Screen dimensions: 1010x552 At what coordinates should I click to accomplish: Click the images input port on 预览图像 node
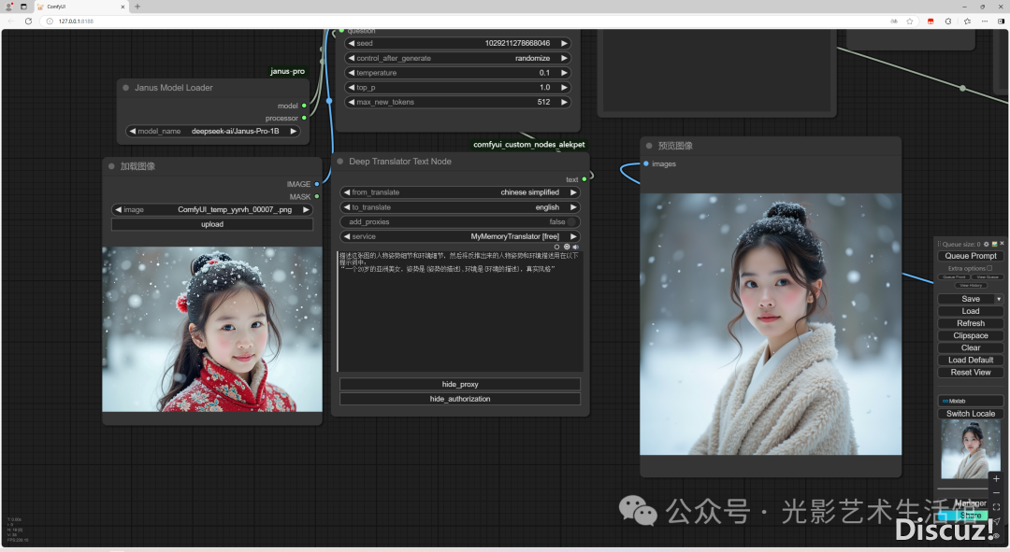click(646, 163)
